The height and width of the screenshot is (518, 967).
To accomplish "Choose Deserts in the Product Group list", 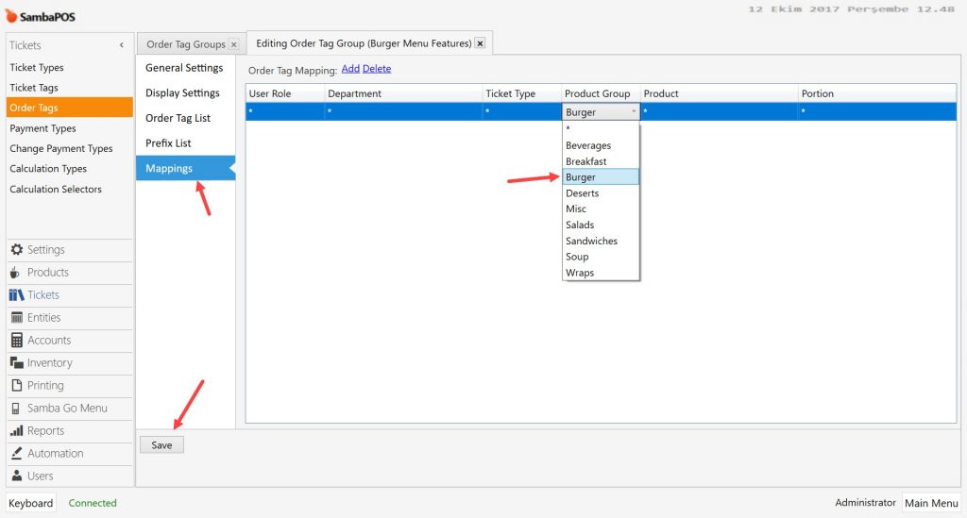I will (601, 192).
